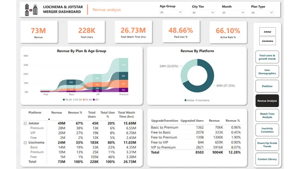
Task: Select the Free to Premium row
Action: [196, 138]
